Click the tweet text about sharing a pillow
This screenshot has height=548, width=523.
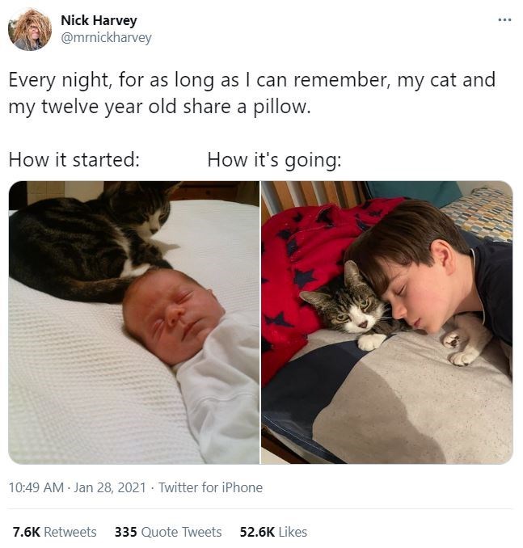click(x=251, y=94)
